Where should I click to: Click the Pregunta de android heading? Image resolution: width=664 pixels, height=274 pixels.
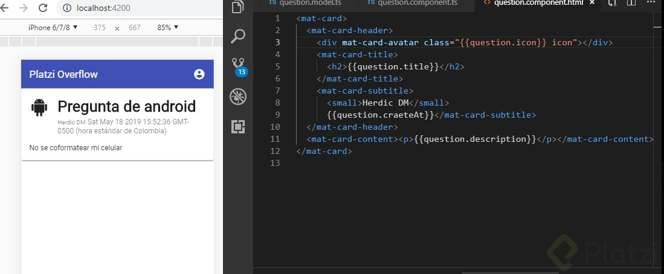[x=127, y=107]
